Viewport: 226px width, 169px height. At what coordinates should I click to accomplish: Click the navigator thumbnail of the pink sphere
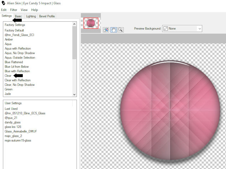point(91,23)
